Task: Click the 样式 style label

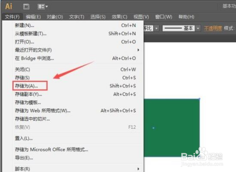Action: coord(229,28)
